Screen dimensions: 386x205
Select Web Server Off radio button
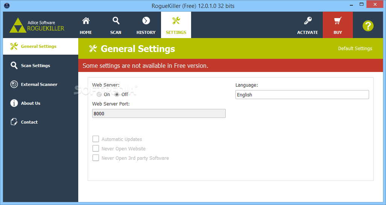(117, 95)
